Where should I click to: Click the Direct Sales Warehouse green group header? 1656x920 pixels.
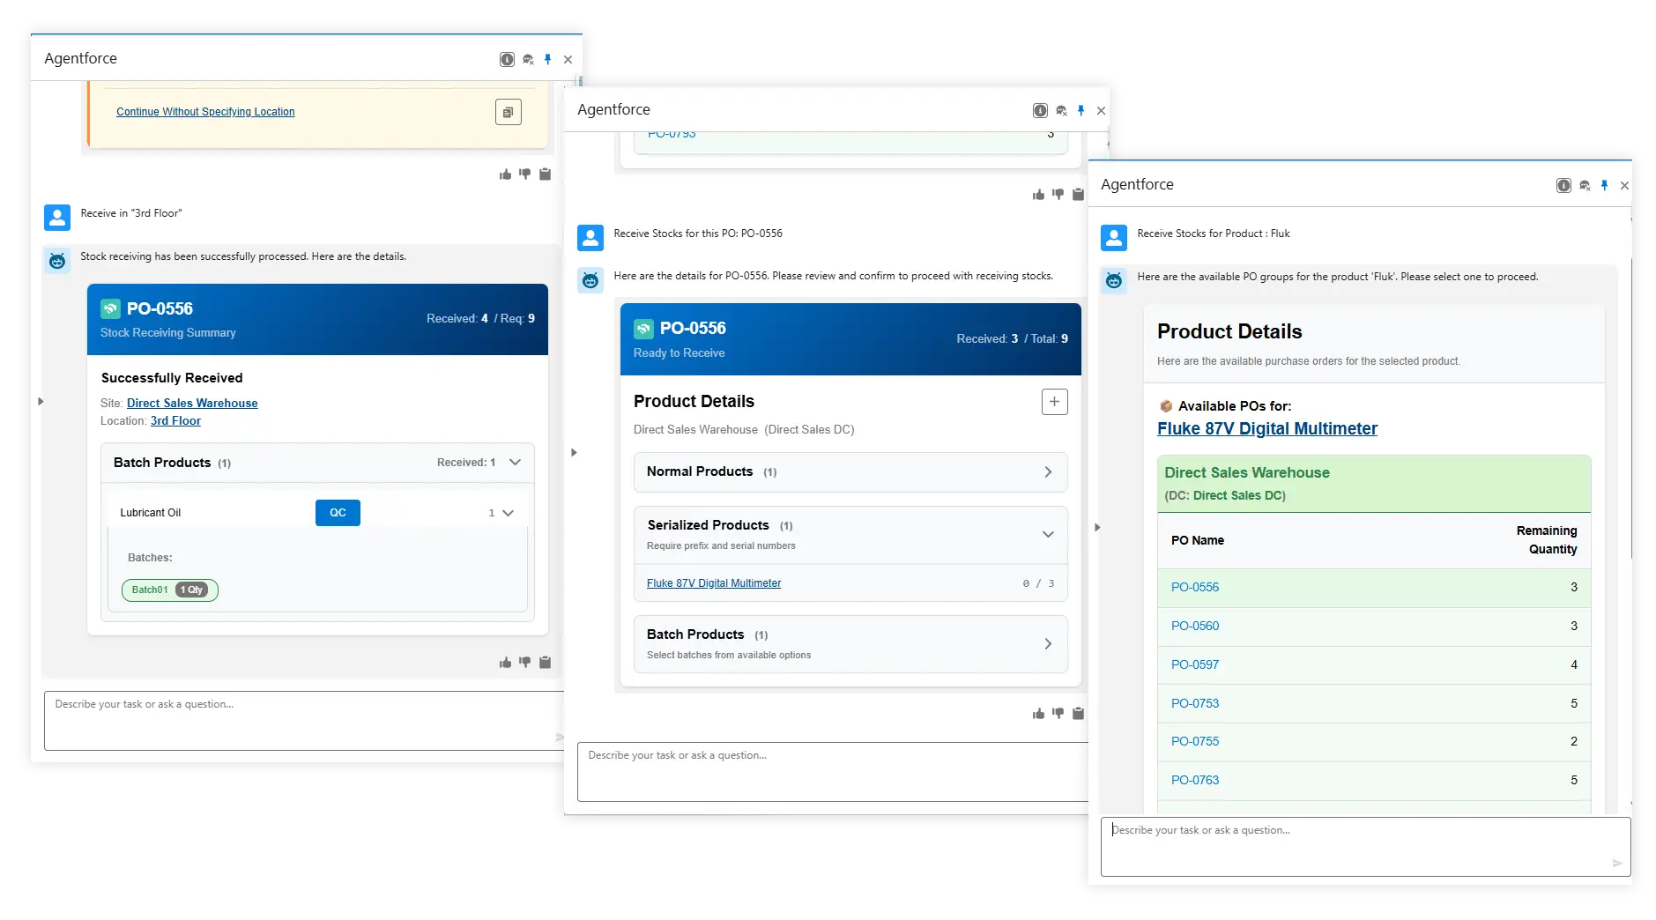click(x=1374, y=484)
